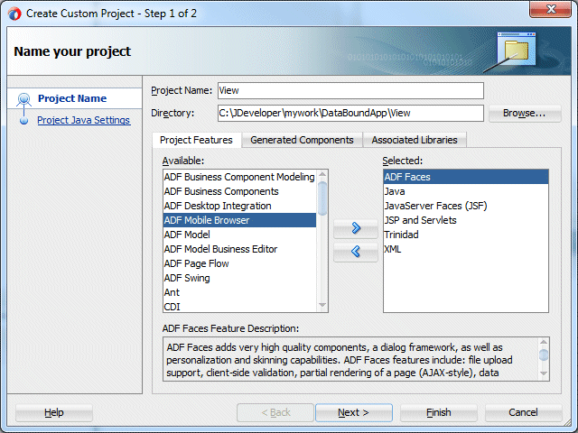
Task: Click the description box scroll-down arrow
Action: (x=544, y=373)
